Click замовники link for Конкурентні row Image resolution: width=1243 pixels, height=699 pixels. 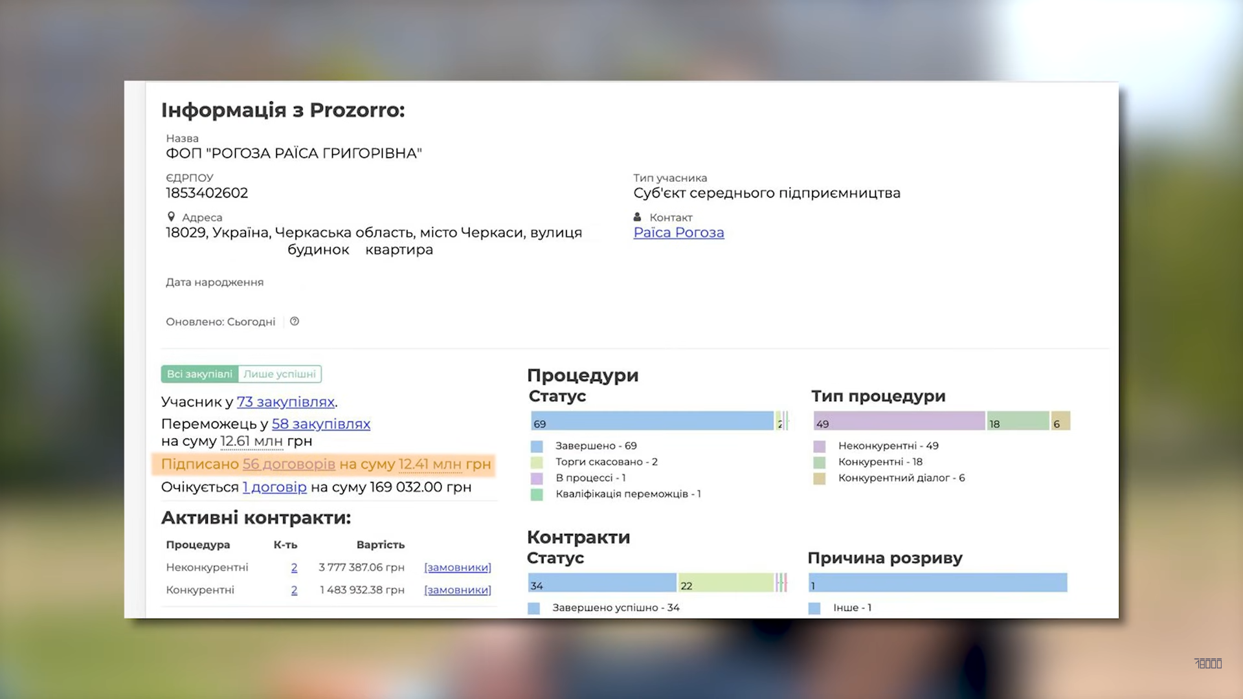(457, 590)
